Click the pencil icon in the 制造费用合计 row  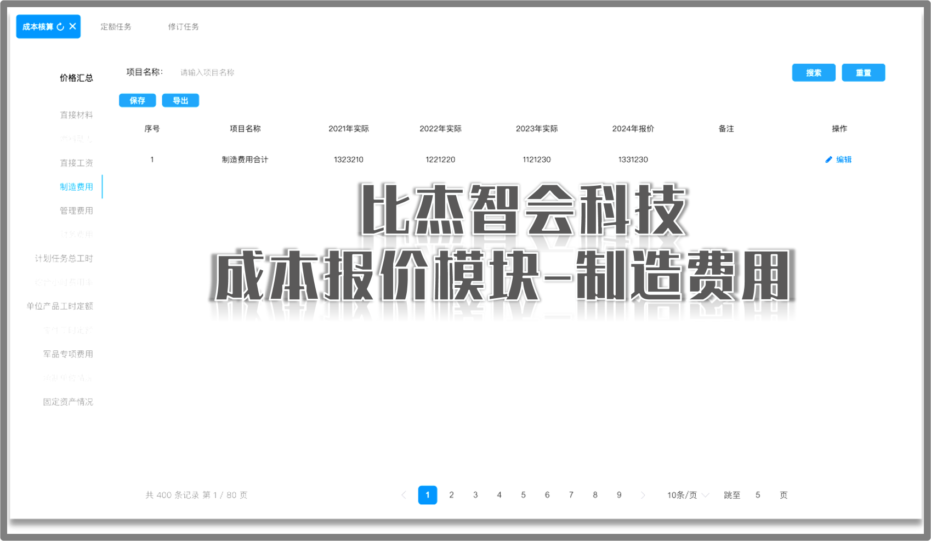(828, 160)
